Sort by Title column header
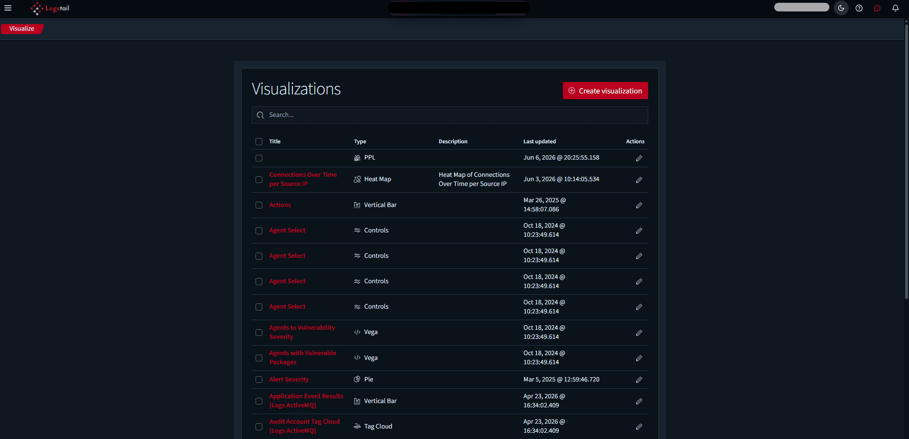The image size is (909, 439). click(x=275, y=141)
